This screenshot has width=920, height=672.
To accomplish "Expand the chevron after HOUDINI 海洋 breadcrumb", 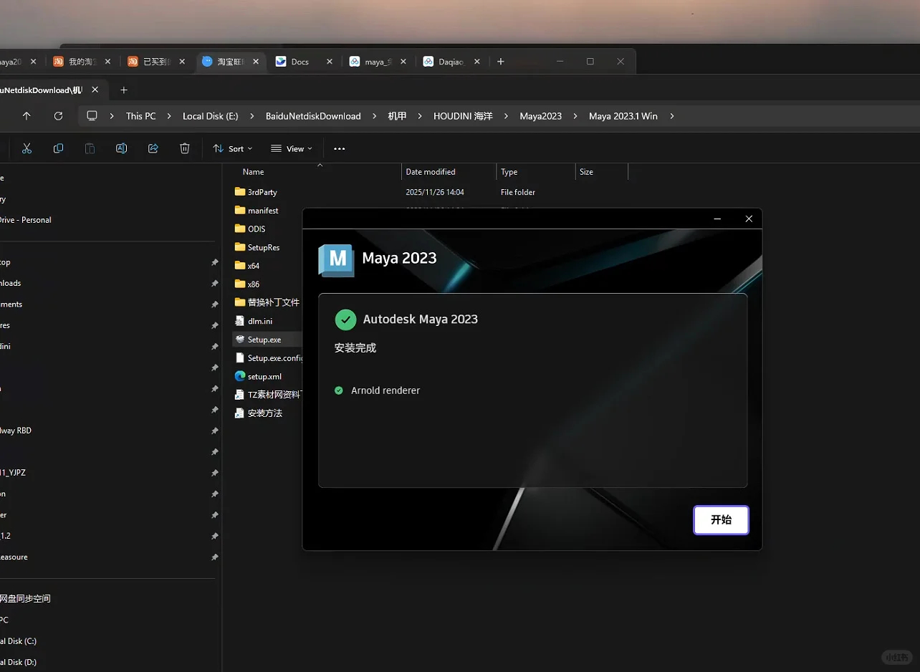I will click(x=505, y=116).
